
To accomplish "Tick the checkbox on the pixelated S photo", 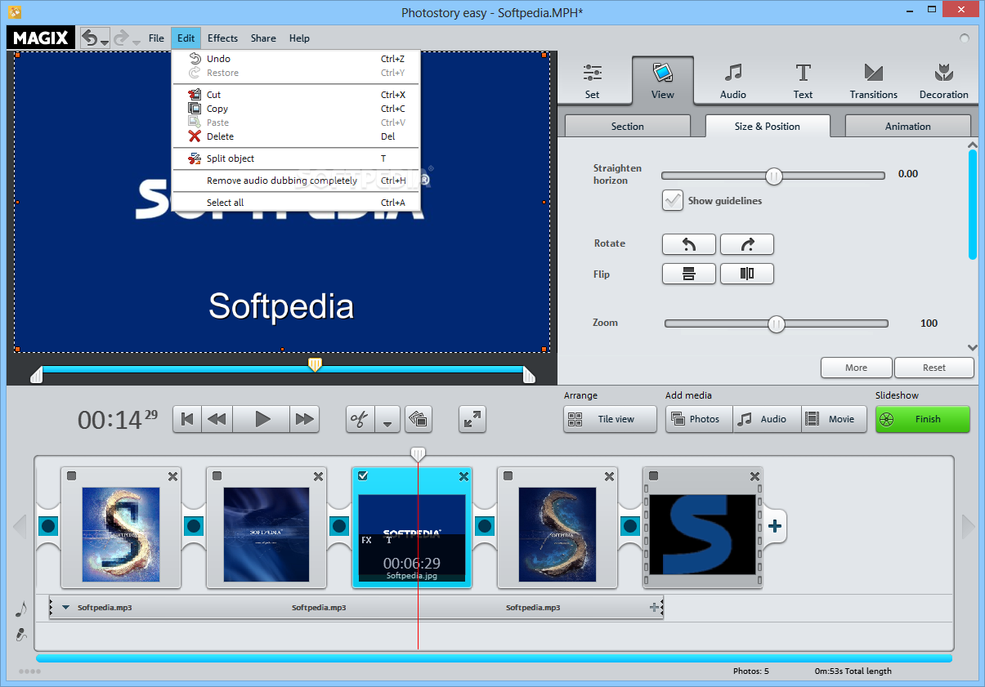I will tap(72, 476).
